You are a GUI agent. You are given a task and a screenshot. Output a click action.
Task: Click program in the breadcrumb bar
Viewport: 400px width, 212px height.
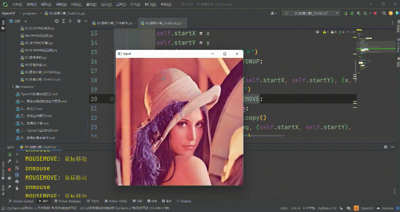pyautogui.click(x=30, y=13)
